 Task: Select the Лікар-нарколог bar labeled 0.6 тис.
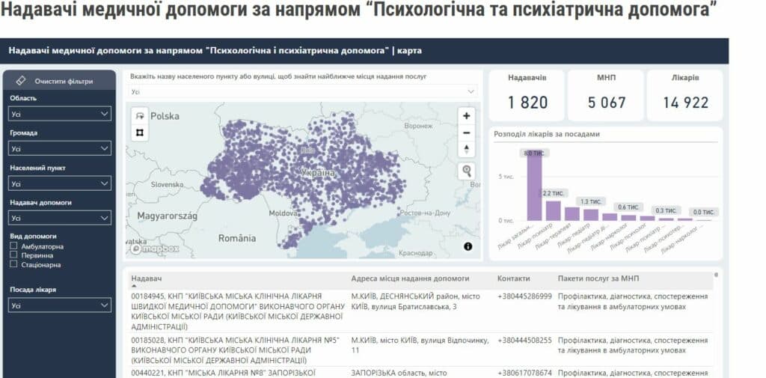pos(628,218)
